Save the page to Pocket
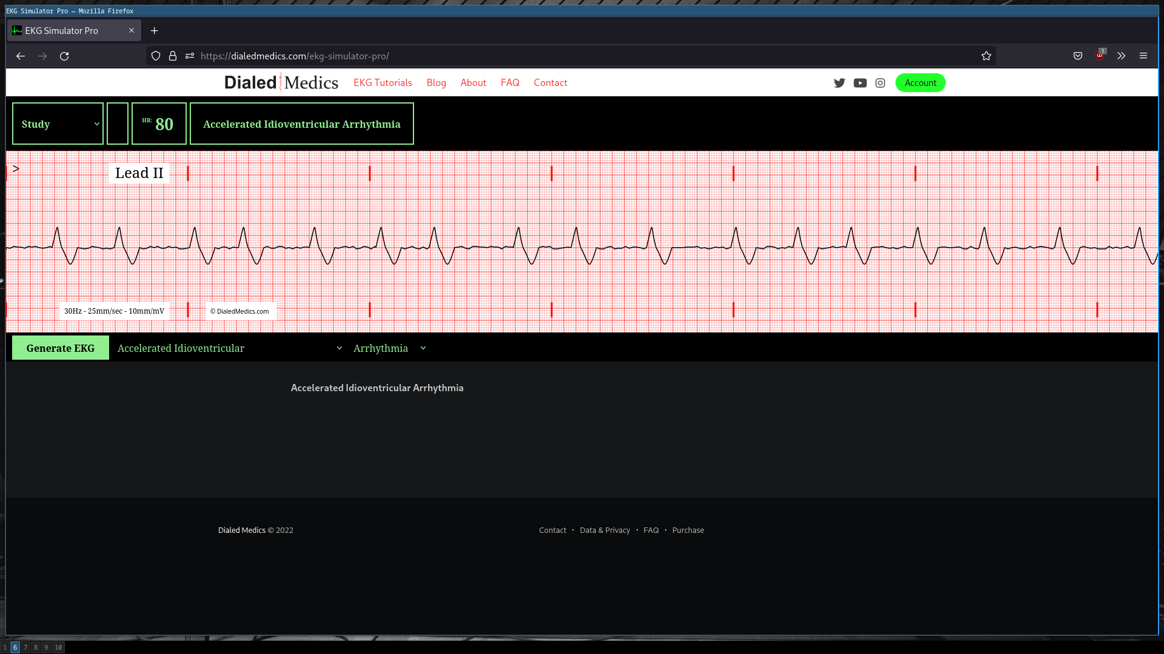 coord(1078,56)
